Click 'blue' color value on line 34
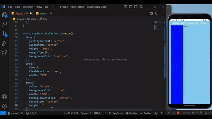The width and height of the screenshot is (212, 119). point(60,90)
